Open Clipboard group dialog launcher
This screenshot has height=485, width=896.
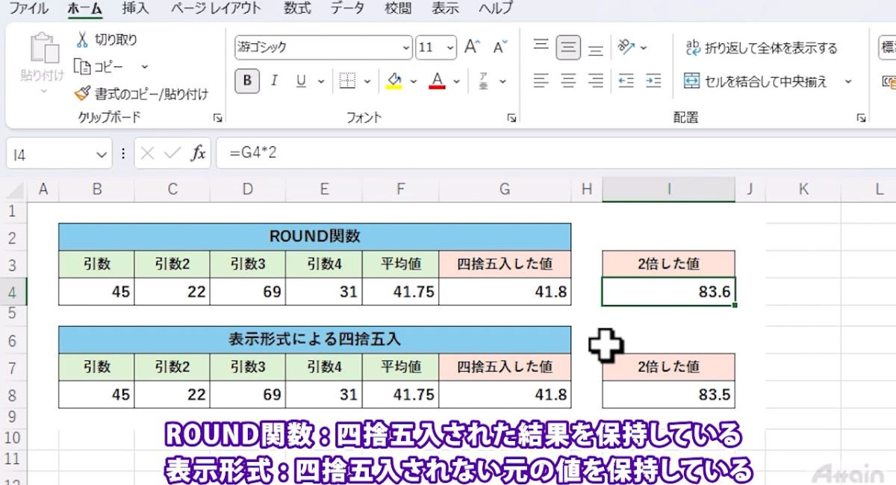pyautogui.click(x=217, y=118)
